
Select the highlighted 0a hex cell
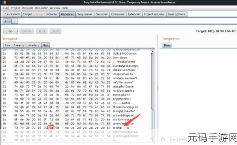pos(51,128)
